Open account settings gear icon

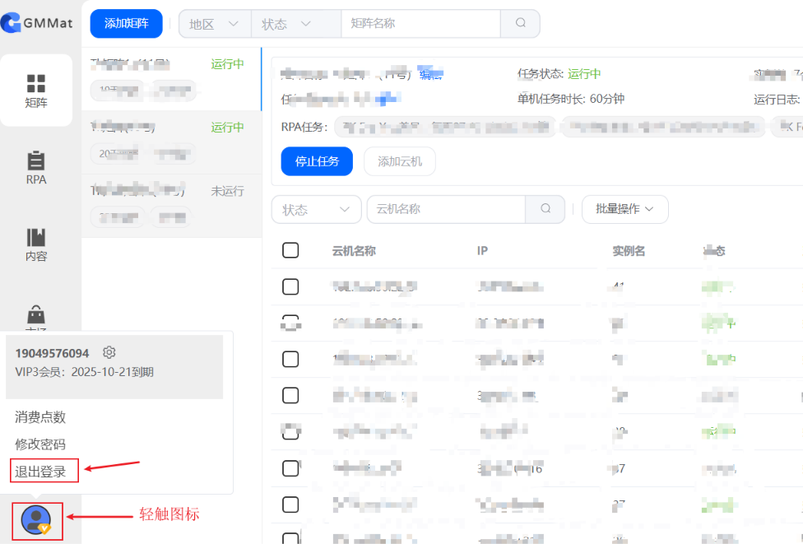pyautogui.click(x=109, y=352)
